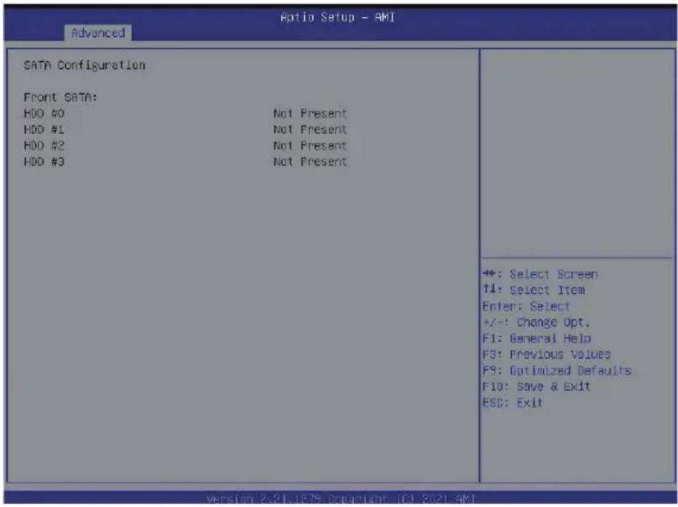The width and height of the screenshot is (678, 507).
Task: Click Not Present value for HDD #1
Action: point(310,130)
